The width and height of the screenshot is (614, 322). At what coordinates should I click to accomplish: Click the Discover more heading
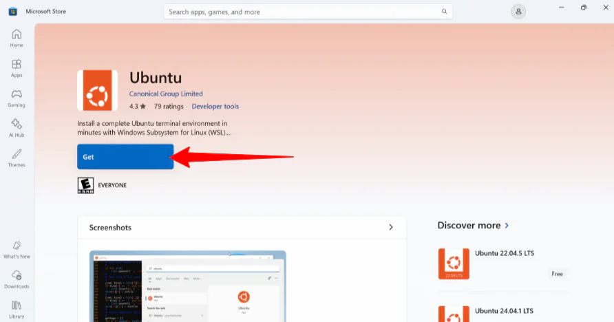(469, 226)
